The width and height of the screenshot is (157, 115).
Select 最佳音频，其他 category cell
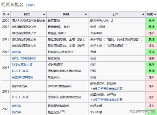(x=67, y=27)
